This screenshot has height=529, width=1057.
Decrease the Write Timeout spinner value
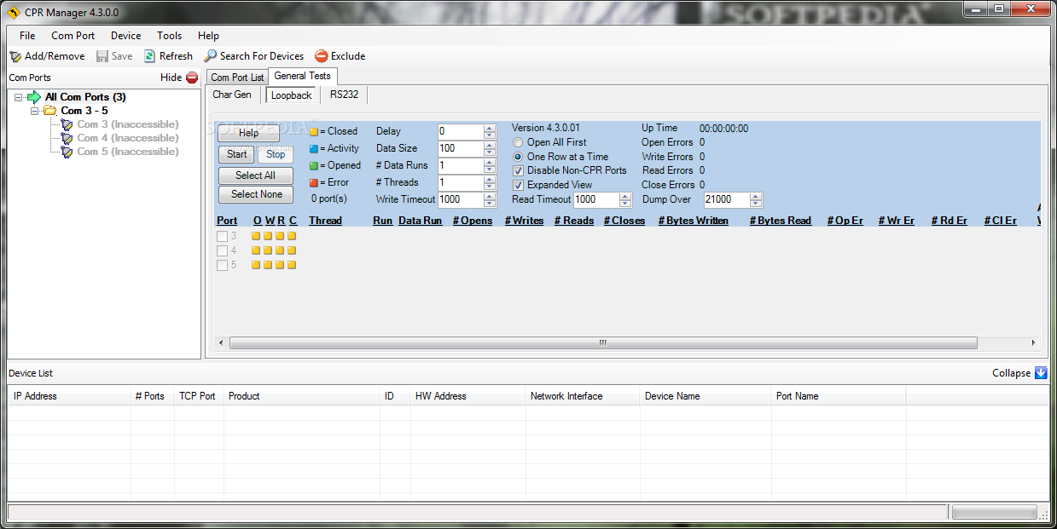click(x=490, y=204)
